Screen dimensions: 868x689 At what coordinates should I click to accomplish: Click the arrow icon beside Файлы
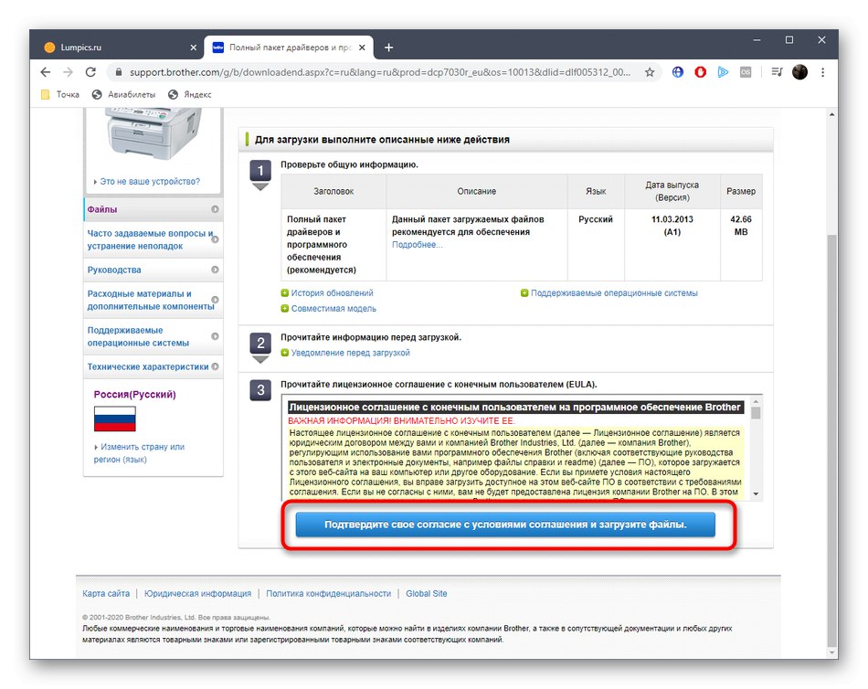(x=215, y=209)
